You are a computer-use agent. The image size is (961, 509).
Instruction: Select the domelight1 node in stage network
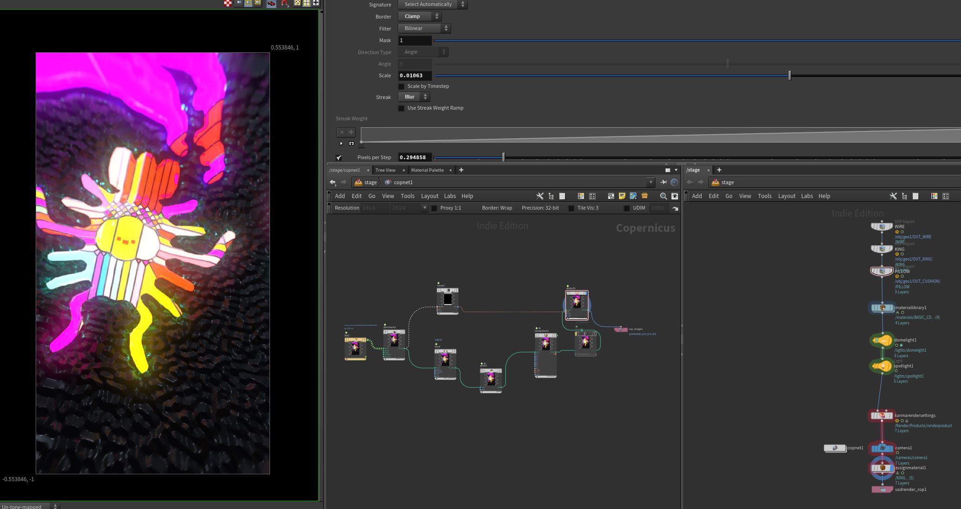[x=882, y=341]
